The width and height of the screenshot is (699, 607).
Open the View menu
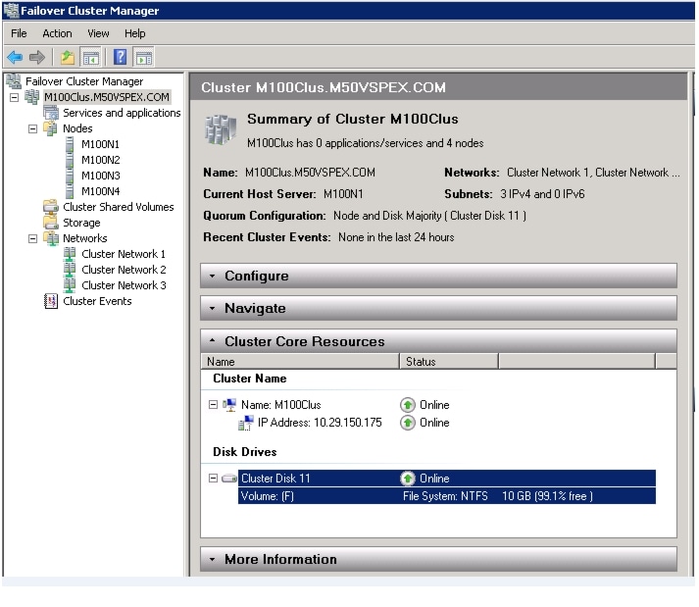point(98,33)
